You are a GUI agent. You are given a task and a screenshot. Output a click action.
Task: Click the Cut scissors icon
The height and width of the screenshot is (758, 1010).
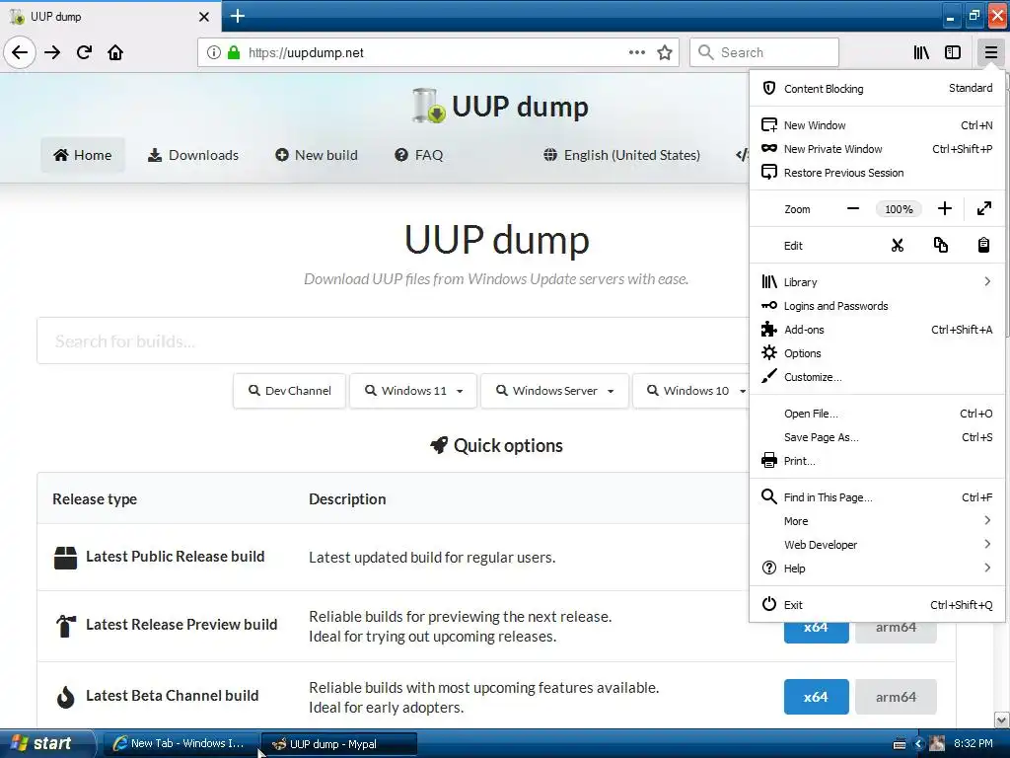[x=898, y=246]
